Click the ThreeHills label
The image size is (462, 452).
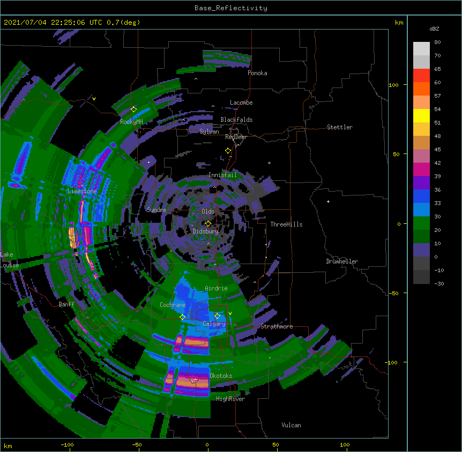pyautogui.click(x=286, y=224)
